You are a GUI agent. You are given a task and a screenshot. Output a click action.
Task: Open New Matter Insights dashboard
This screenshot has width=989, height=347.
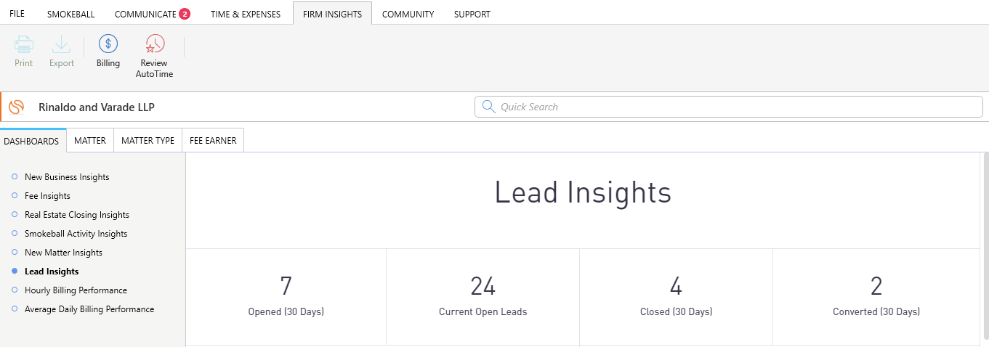[x=63, y=253]
